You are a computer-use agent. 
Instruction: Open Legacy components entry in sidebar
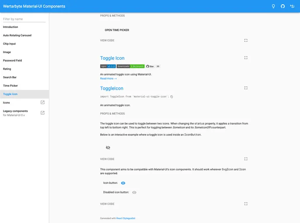tap(24, 113)
